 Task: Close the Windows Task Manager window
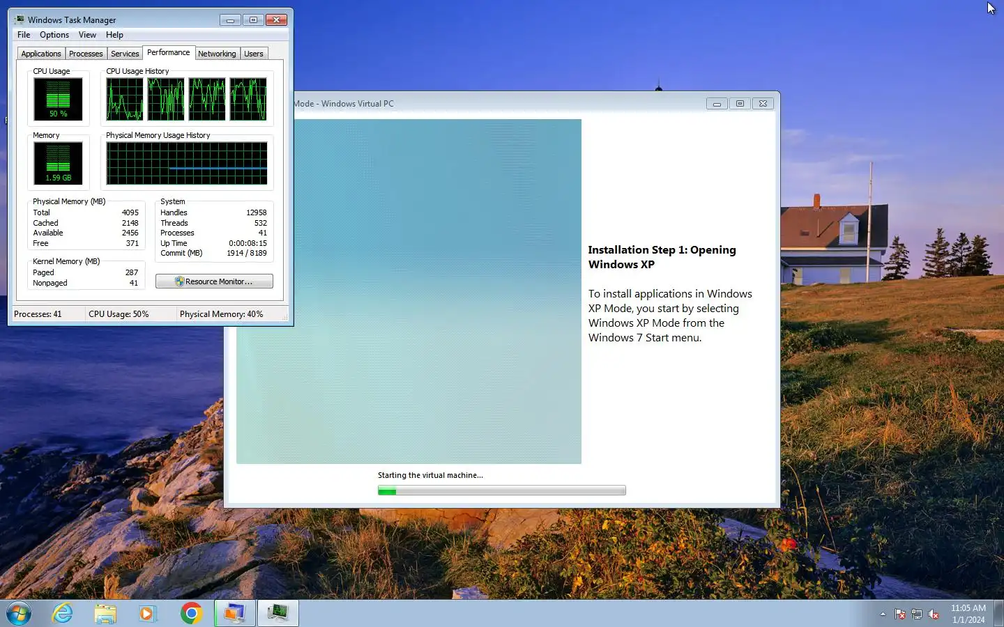click(277, 20)
